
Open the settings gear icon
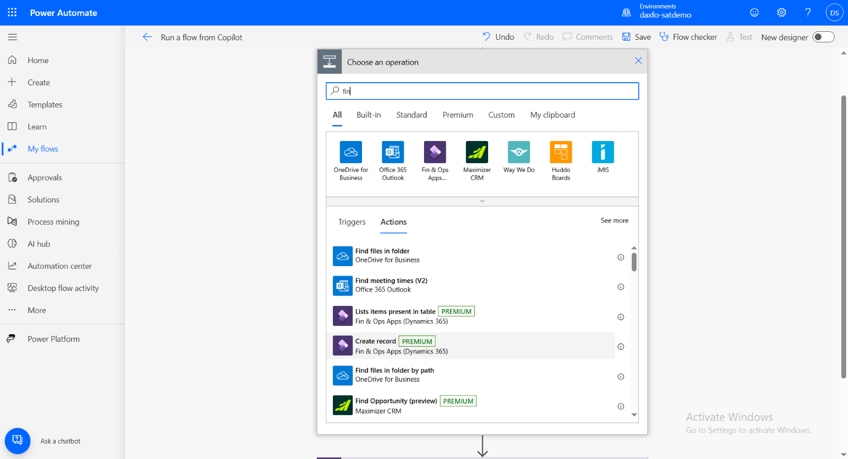coord(781,12)
